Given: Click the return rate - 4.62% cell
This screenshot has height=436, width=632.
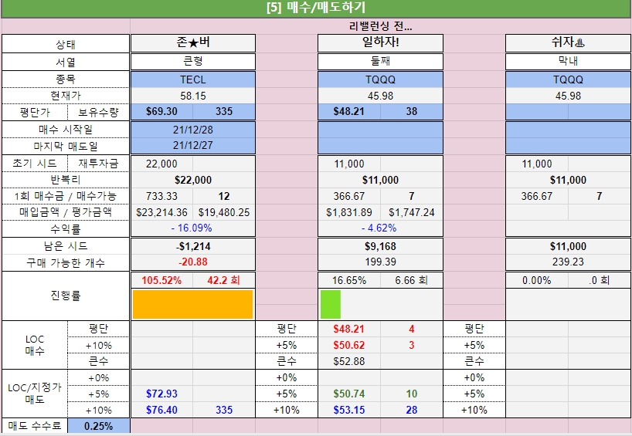Looking at the screenshot, I should [x=380, y=228].
